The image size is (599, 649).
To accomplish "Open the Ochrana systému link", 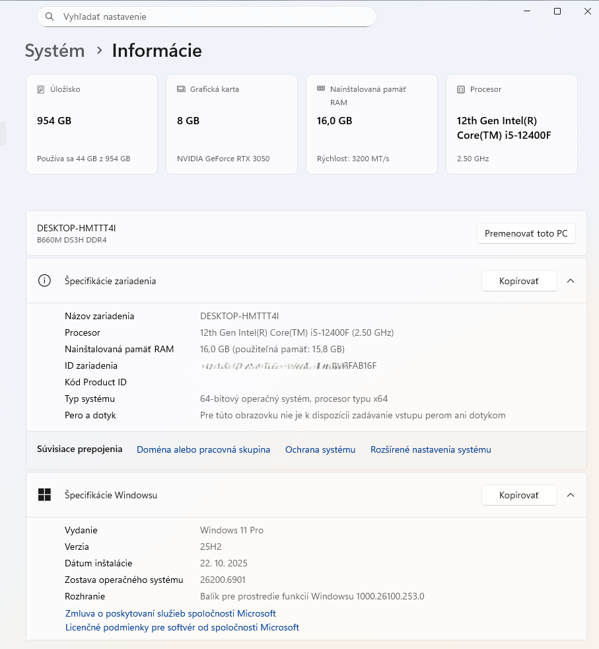I will click(320, 449).
